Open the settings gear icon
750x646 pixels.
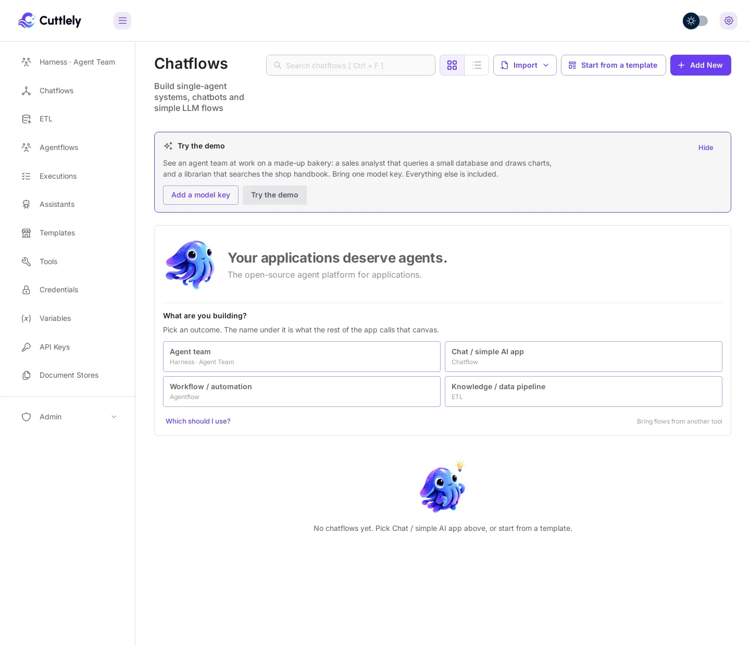pos(729,21)
